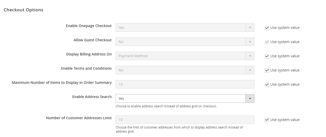Click the Allow Guest Checkout dropdown arrow
Image resolution: width=326 pixels, height=137 pixels.
click(x=250, y=42)
